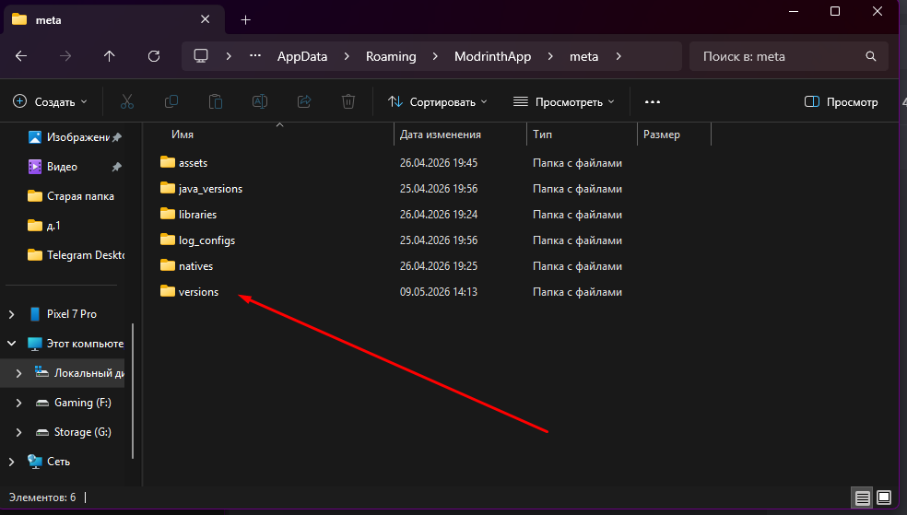Open Видео in sidebar
This screenshot has height=515, width=907.
coord(53,167)
